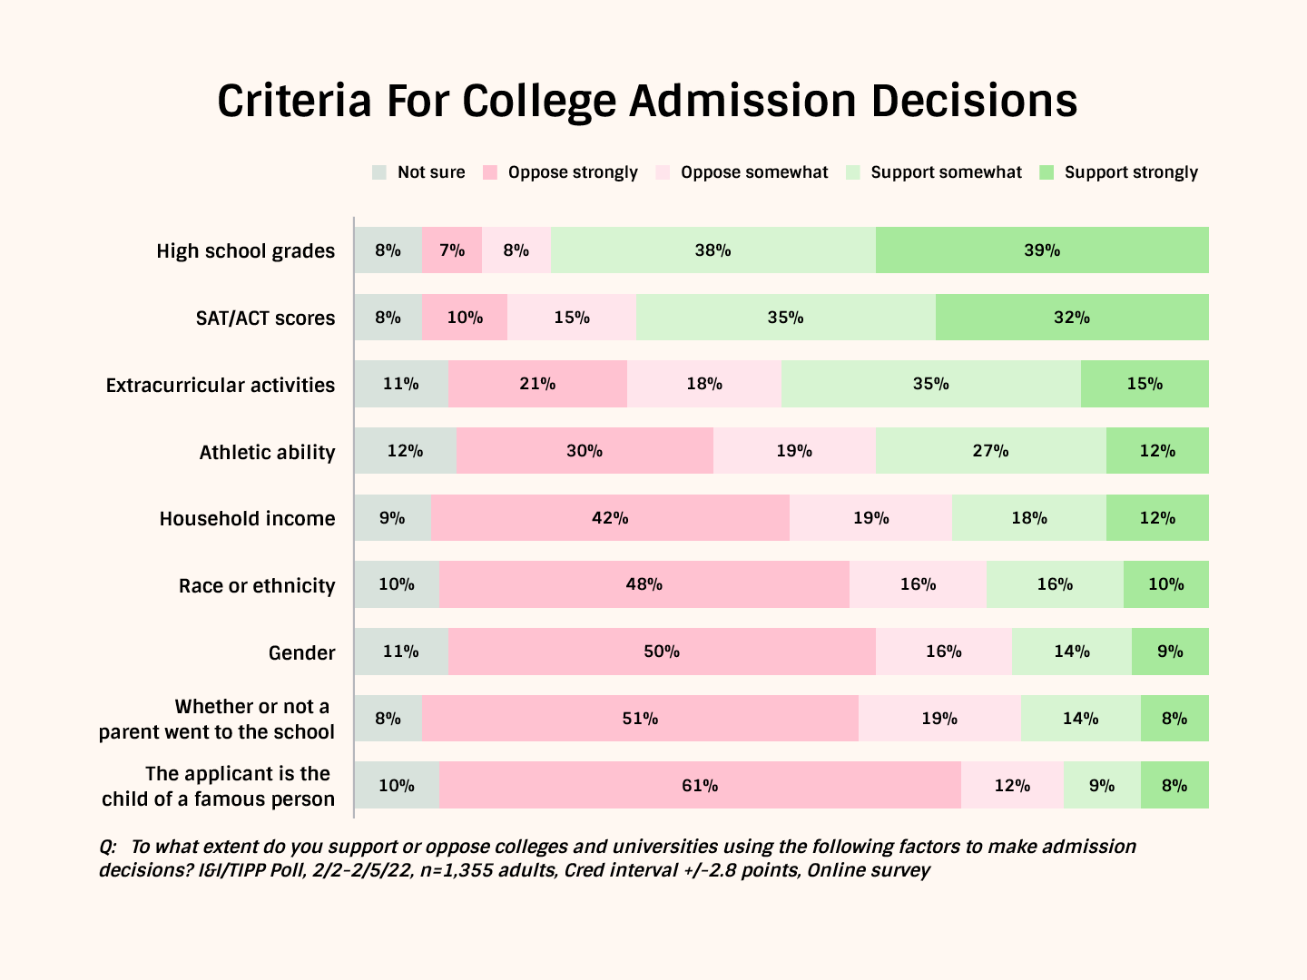The width and height of the screenshot is (1307, 980).
Task: Select the "Household income" row label
Action: (247, 519)
